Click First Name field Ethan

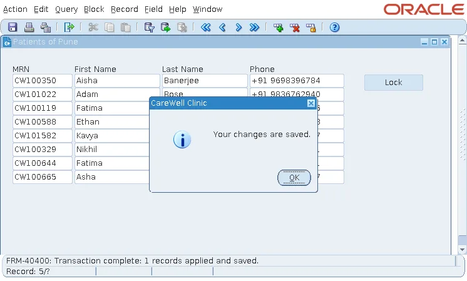(x=112, y=122)
